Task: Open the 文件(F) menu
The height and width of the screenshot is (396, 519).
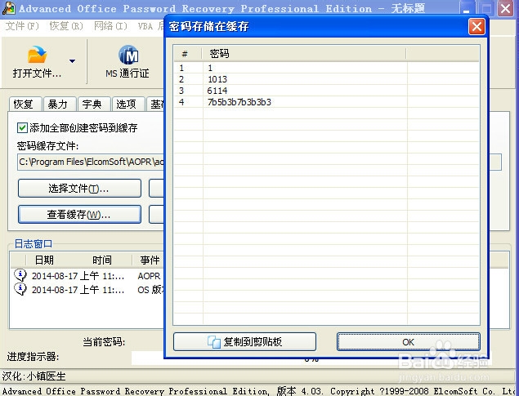Action: coord(22,26)
